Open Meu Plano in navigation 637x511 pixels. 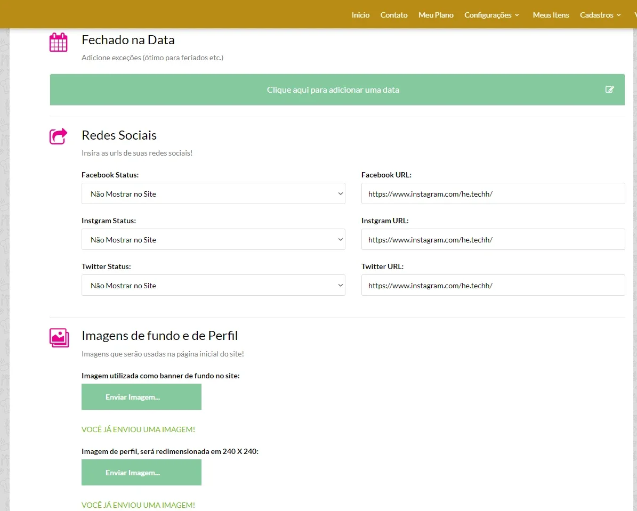(x=436, y=15)
